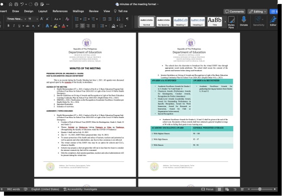Viewport: 282px width, 196px height.
Task: Click the Tell me lightbulb search
Action: tap(121, 11)
